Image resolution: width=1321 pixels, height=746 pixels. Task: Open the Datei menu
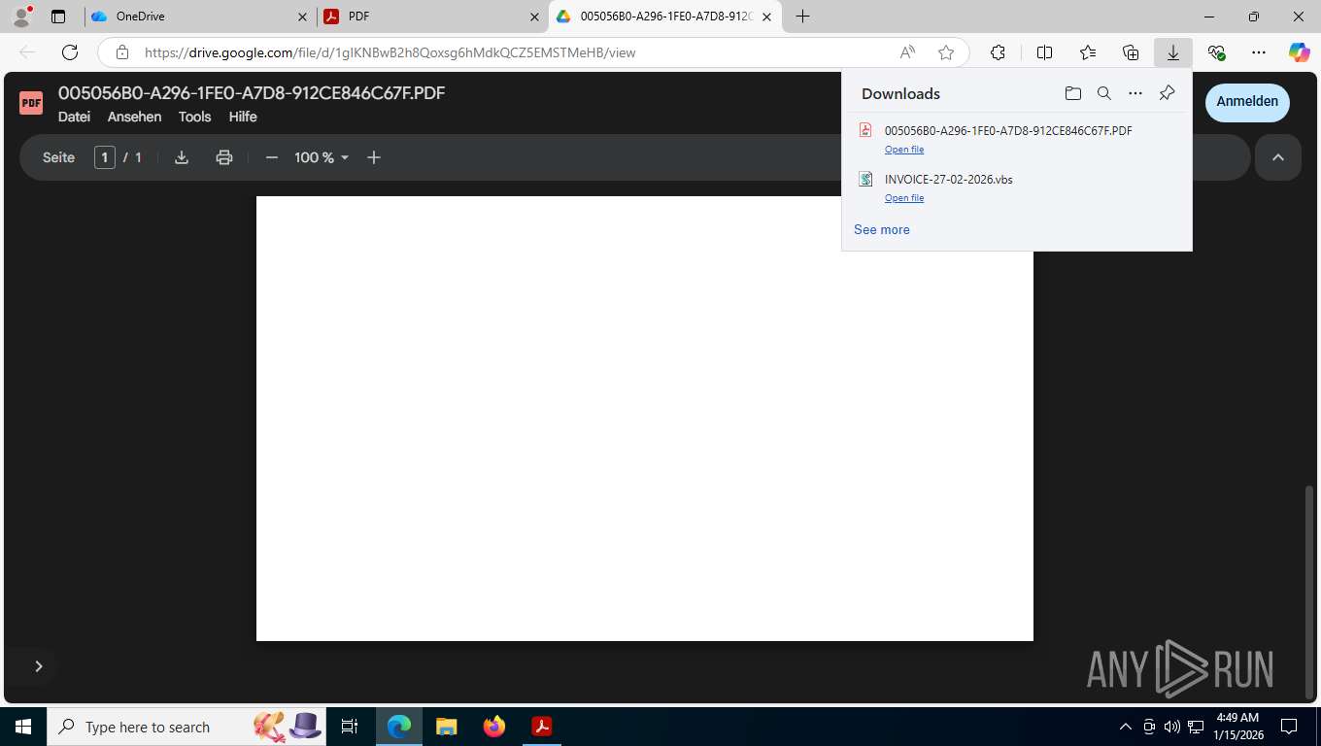pos(74,117)
